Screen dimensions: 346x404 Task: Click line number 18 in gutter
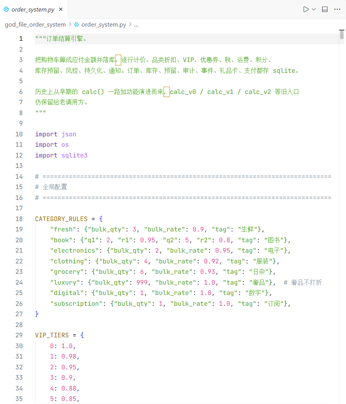pyautogui.click(x=19, y=219)
